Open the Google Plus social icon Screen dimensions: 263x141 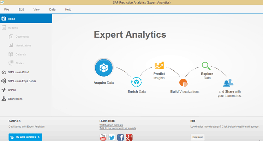tap(129, 137)
